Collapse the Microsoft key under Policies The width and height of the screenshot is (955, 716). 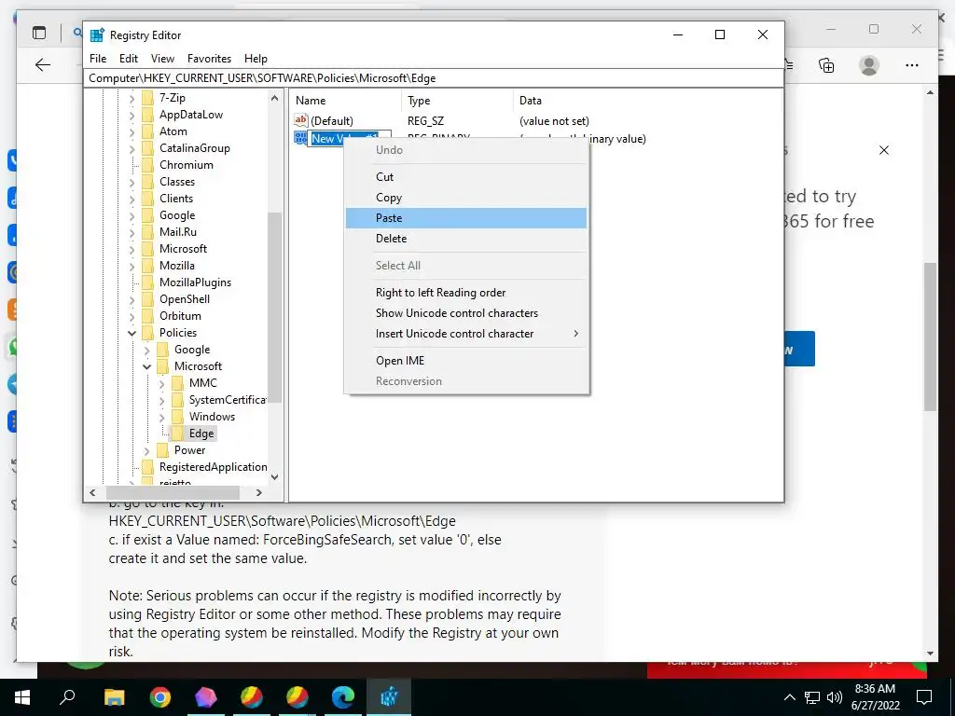click(x=146, y=366)
